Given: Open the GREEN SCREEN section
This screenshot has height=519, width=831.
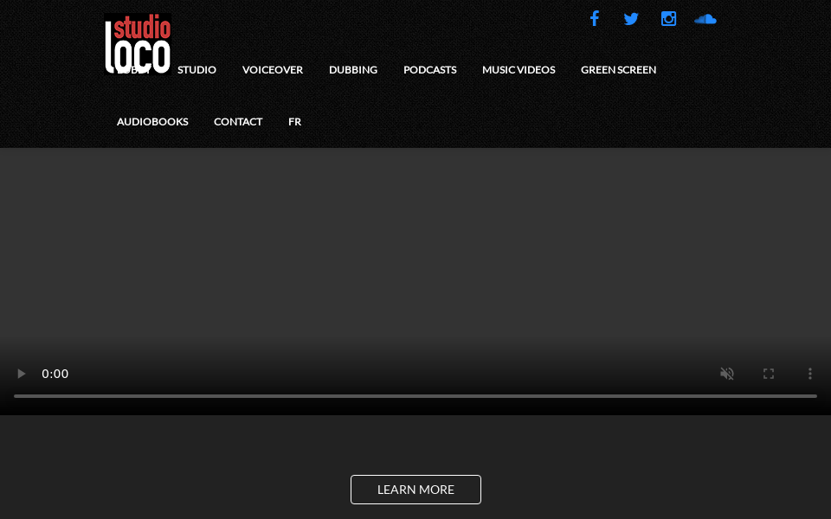Looking at the screenshot, I should [618, 69].
